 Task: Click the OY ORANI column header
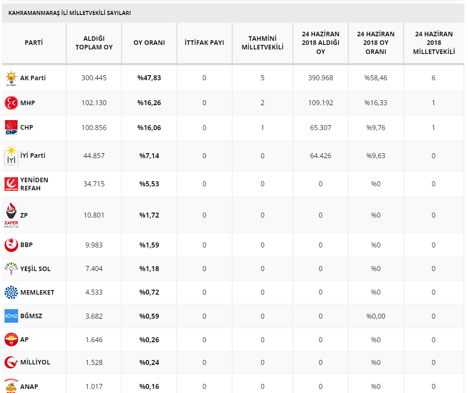coord(149,43)
